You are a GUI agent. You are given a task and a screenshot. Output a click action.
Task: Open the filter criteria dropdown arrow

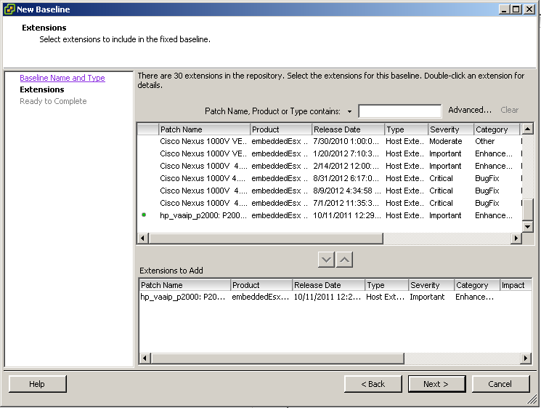[x=349, y=111]
